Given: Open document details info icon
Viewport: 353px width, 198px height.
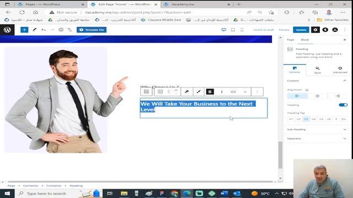Looking at the screenshot, I should coord(61,30).
